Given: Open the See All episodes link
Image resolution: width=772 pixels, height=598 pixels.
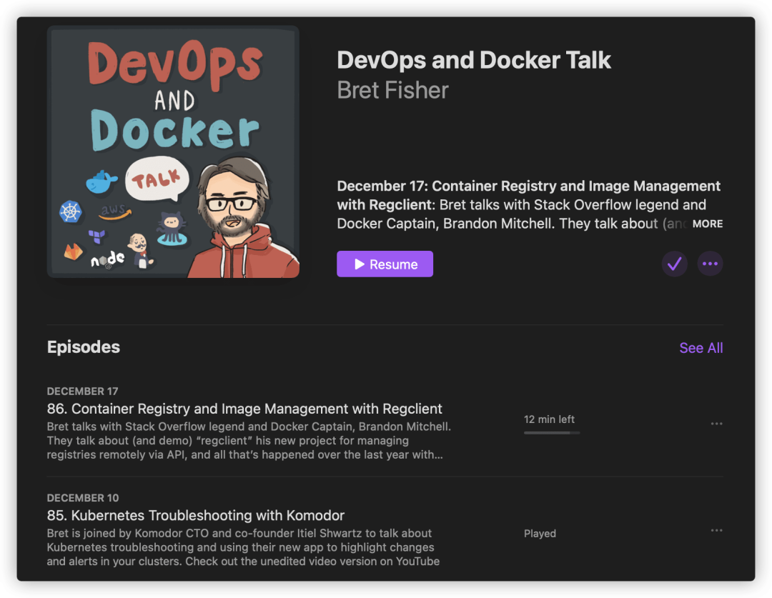Looking at the screenshot, I should click(x=701, y=348).
